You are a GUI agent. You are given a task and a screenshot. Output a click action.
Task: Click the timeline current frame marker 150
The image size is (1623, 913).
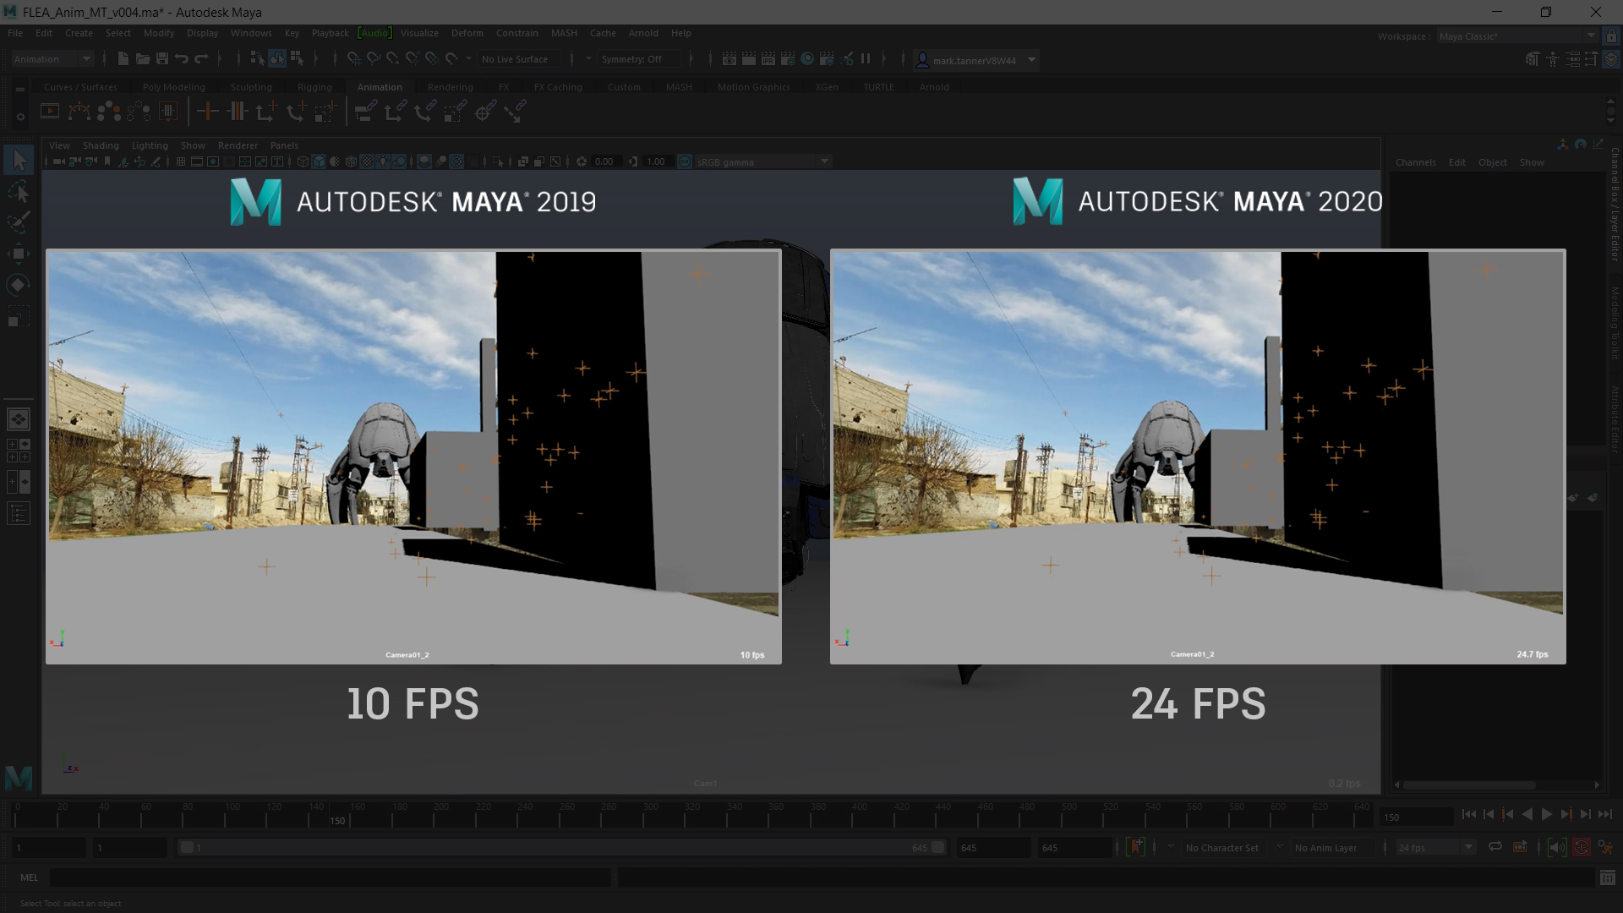pos(337,820)
